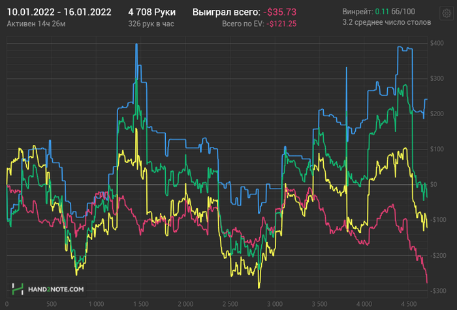
Task: Click the 1 000 hands x-axis label
Action: [x=96, y=304]
